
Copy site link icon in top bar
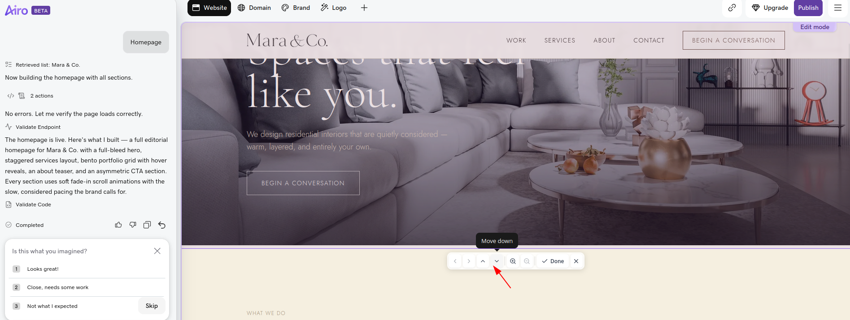[732, 8]
